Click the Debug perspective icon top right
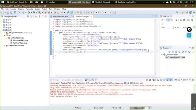Screen dimensions: 196x110 [194, 13]
